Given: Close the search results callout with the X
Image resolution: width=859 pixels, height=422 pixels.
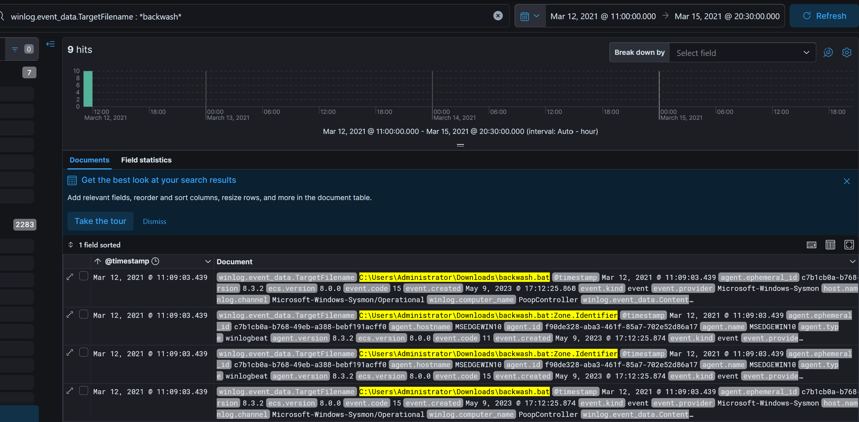Looking at the screenshot, I should tap(847, 181).
